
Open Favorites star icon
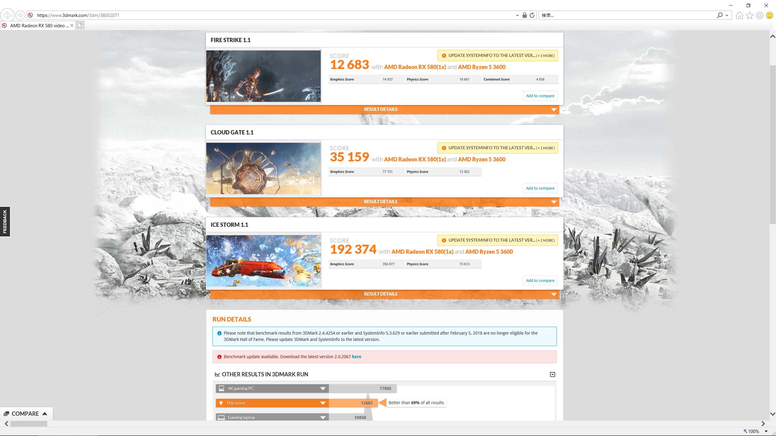click(x=750, y=15)
